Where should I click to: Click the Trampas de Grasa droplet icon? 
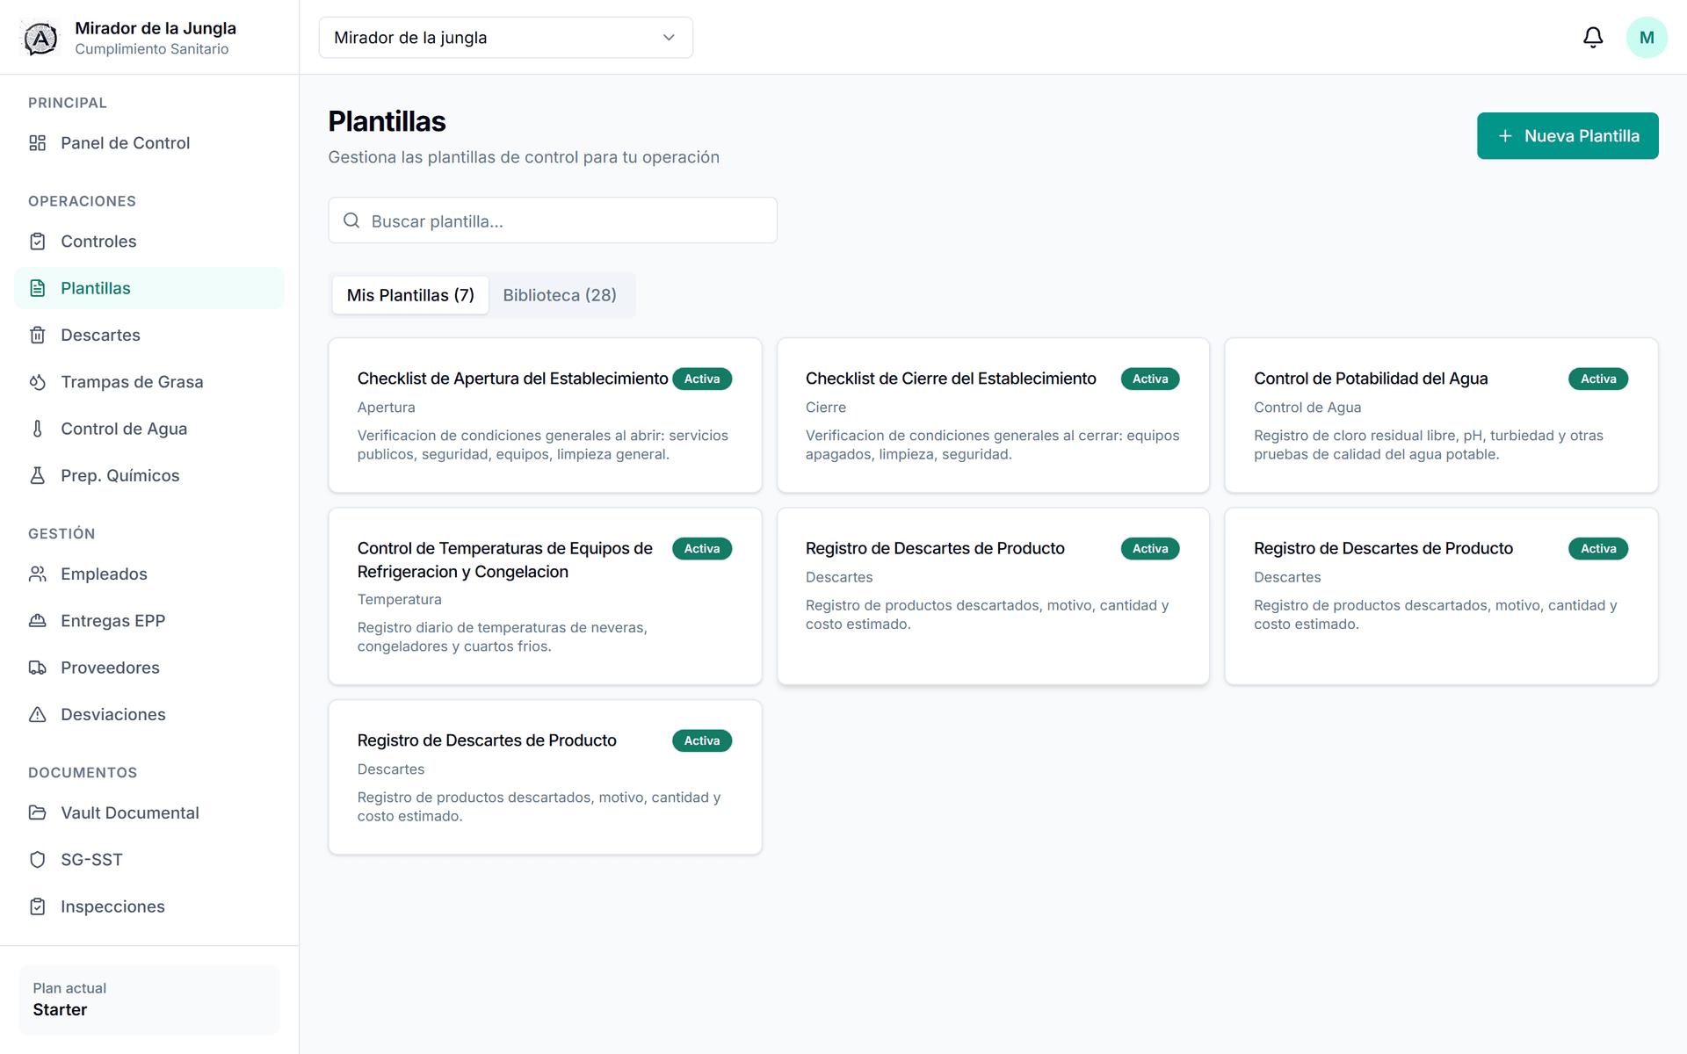coord(37,382)
